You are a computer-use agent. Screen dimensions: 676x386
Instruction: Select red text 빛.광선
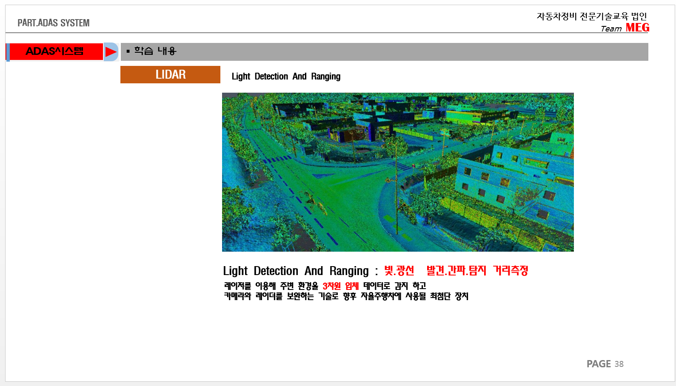coord(399,270)
